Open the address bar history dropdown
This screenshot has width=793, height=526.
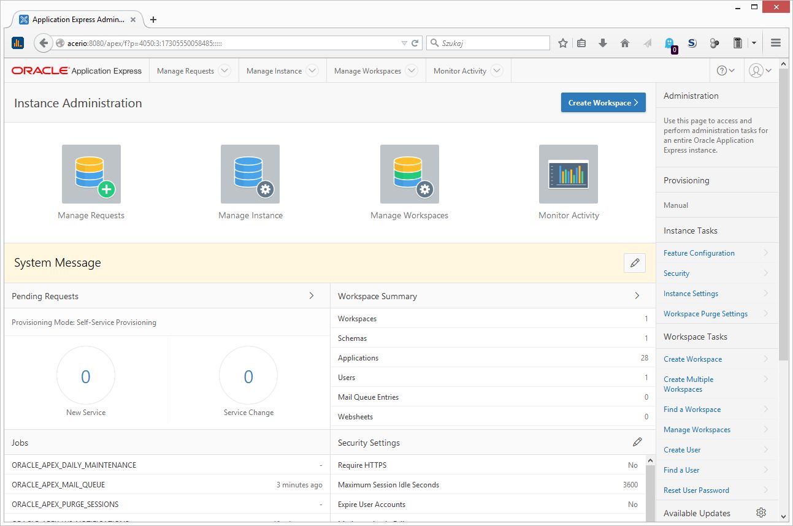404,44
